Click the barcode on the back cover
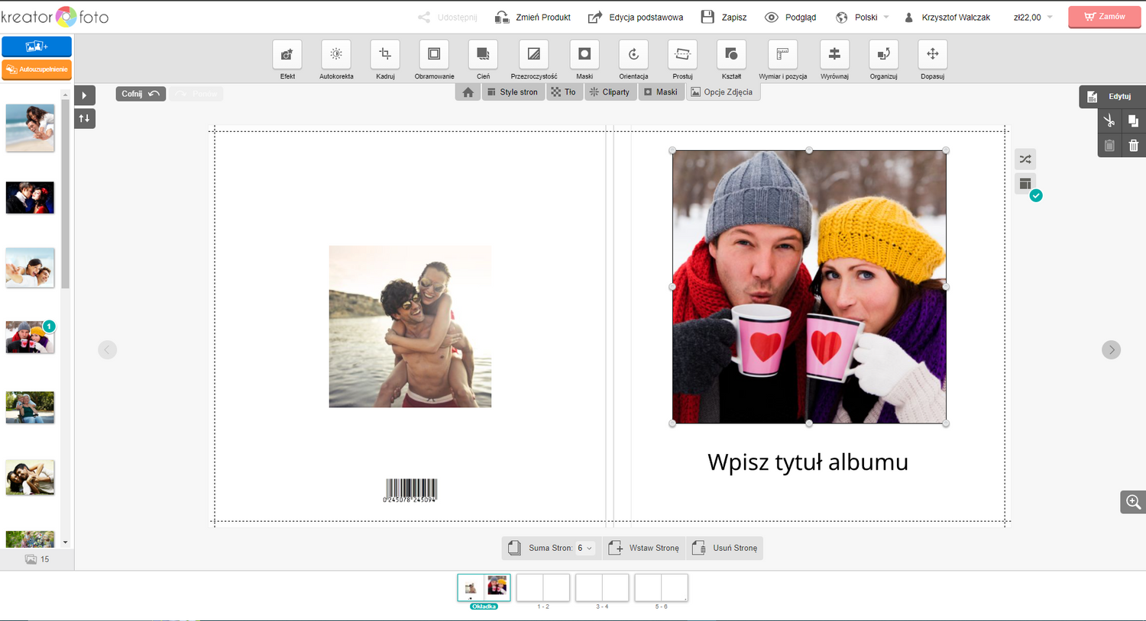This screenshot has width=1146, height=621. click(410, 491)
